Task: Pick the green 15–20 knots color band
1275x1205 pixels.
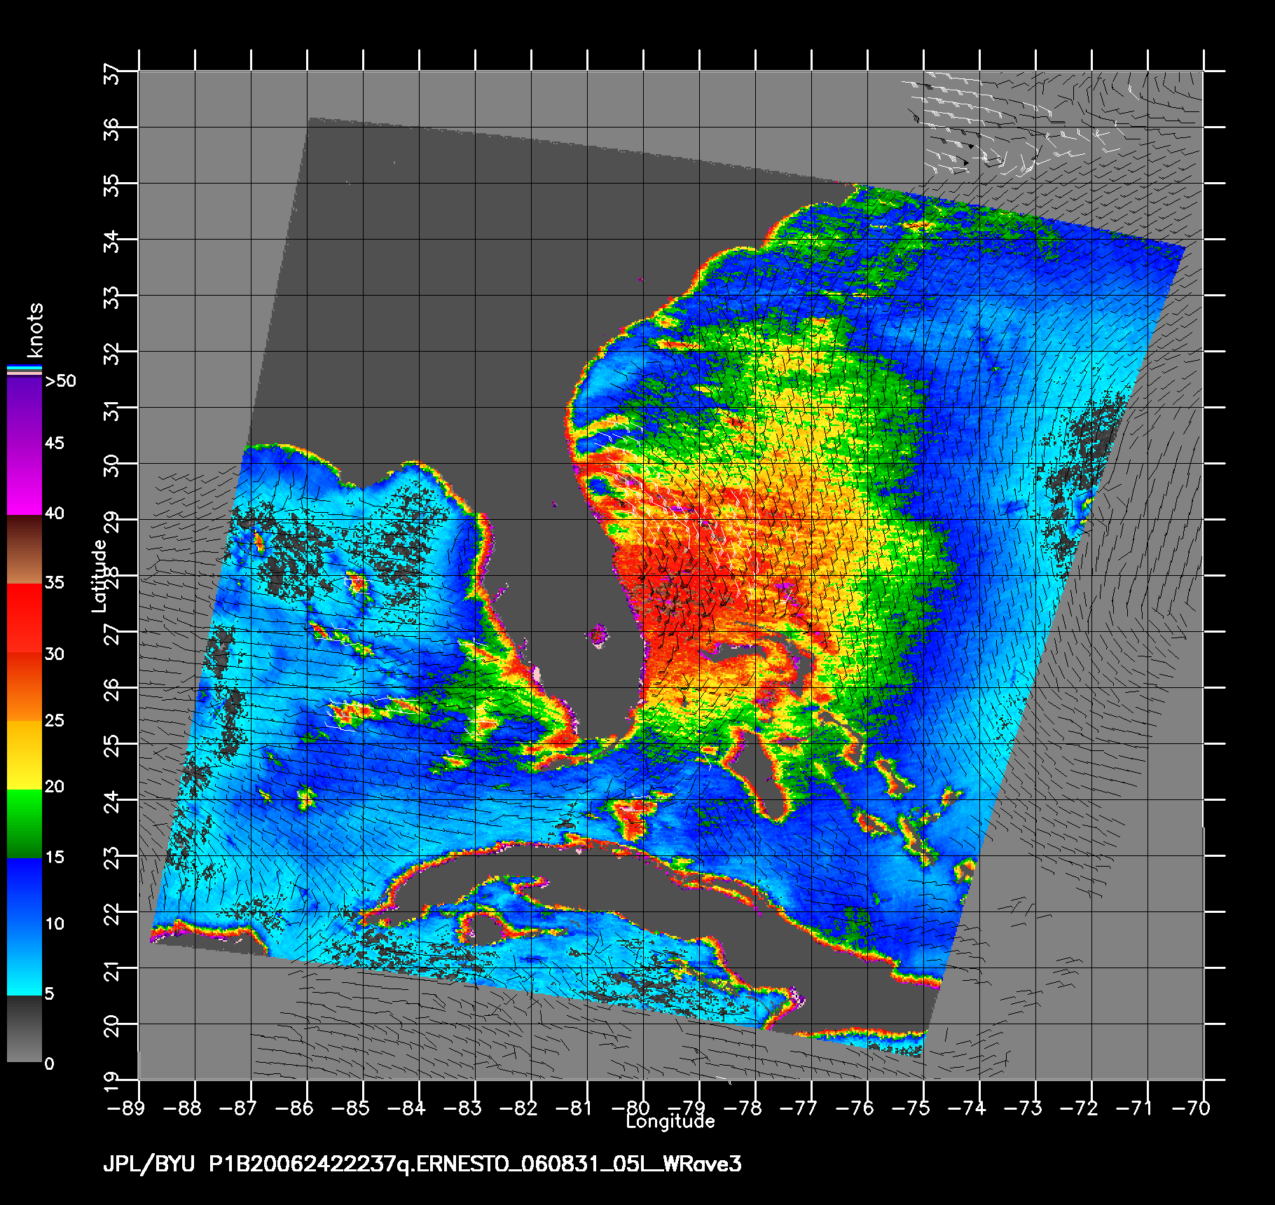Action: (x=25, y=824)
